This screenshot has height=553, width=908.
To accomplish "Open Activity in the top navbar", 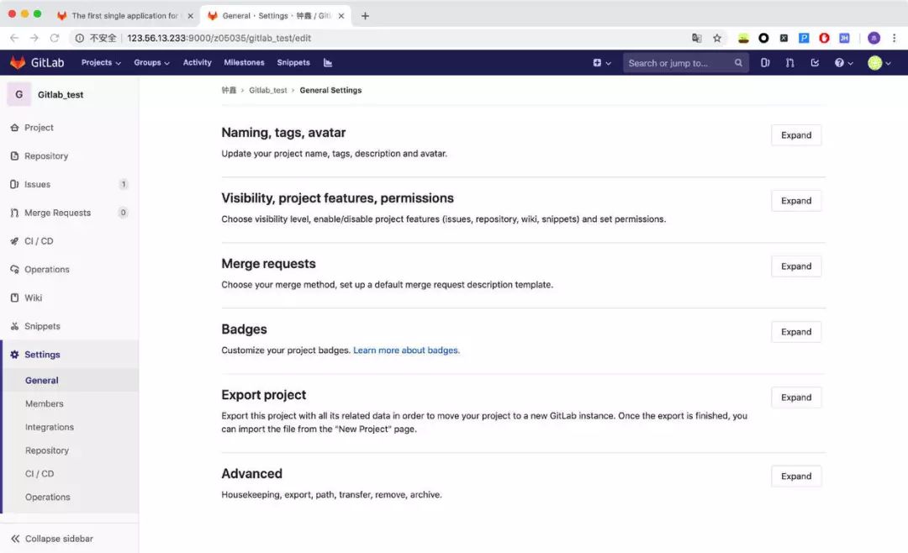I will (x=197, y=62).
